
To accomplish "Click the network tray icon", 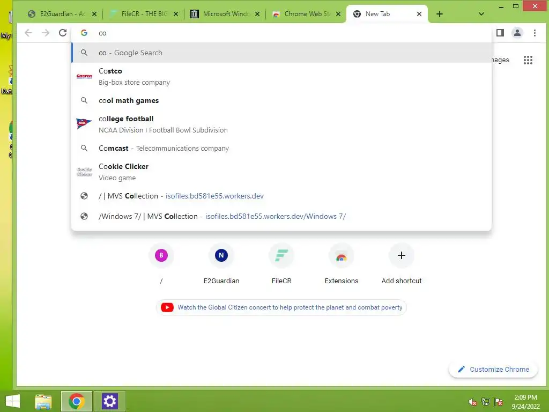I will click(486, 402).
